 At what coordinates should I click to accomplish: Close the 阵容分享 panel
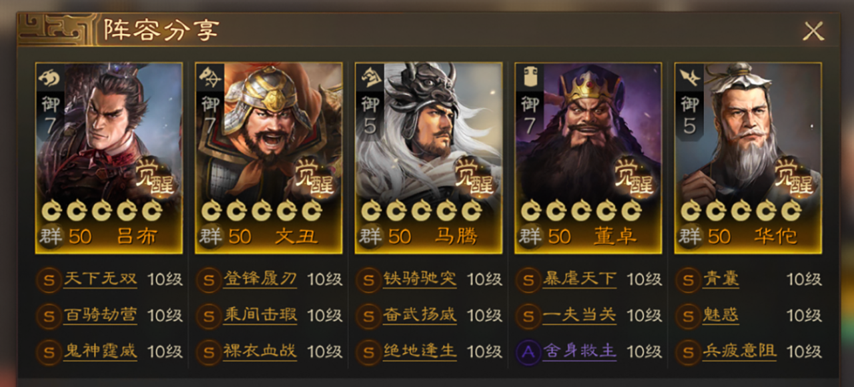pos(813,31)
